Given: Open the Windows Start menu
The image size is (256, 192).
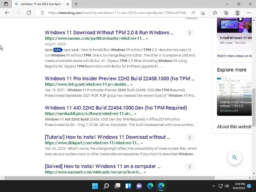Looking at the screenshot, I should pyautogui.click(x=95, y=186).
